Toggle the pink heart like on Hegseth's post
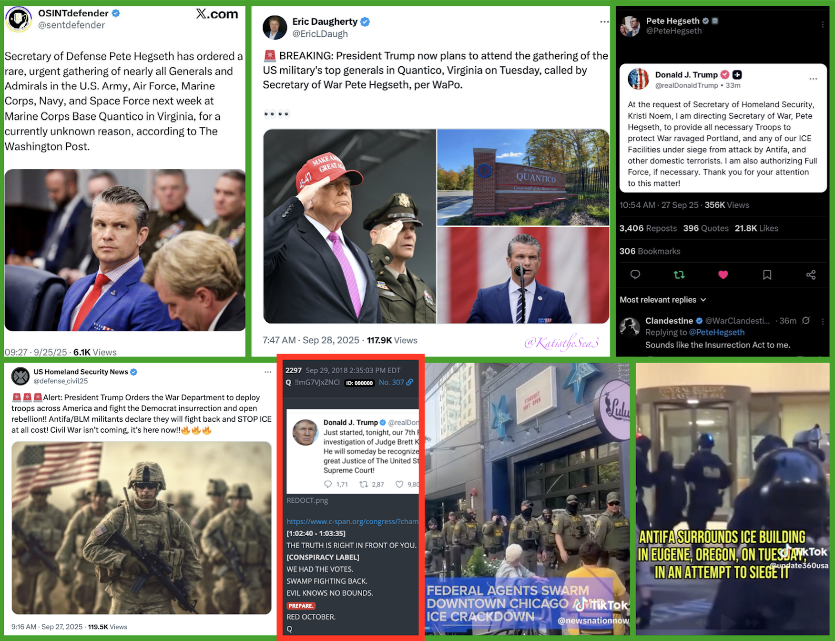The width and height of the screenshot is (835, 641). pyautogui.click(x=723, y=275)
